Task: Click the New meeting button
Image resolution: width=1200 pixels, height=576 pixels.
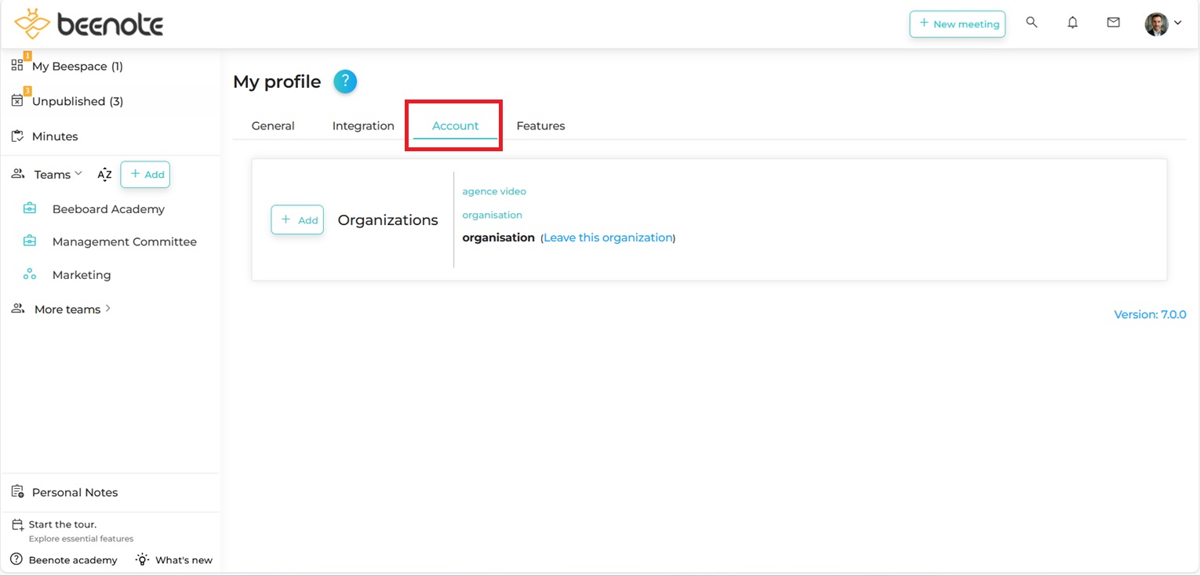Action: tap(957, 24)
